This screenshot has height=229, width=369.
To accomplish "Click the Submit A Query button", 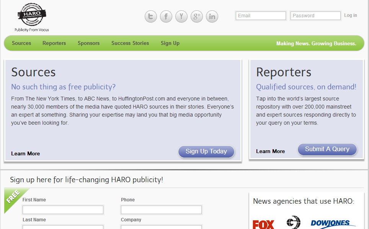I will (x=327, y=149).
